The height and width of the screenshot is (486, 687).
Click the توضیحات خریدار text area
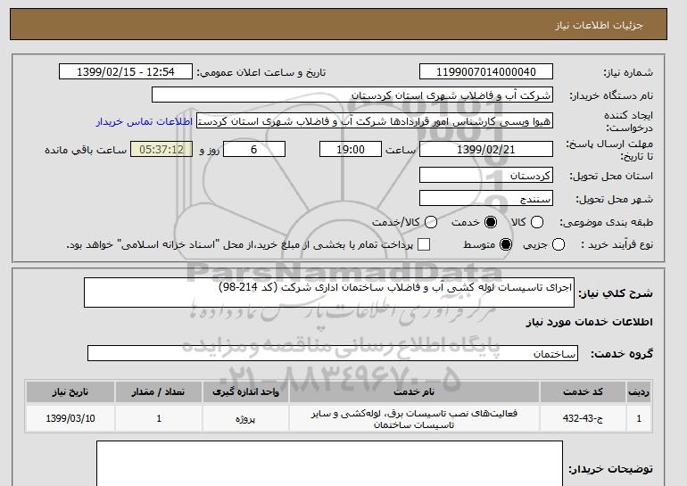point(329,463)
